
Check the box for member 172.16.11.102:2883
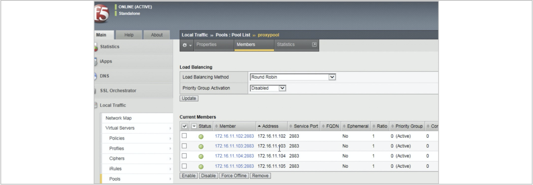click(184, 136)
